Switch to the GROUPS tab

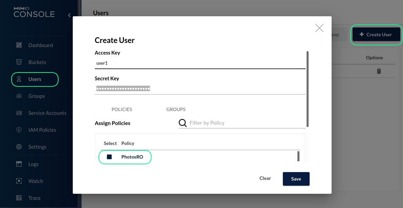[x=176, y=109]
